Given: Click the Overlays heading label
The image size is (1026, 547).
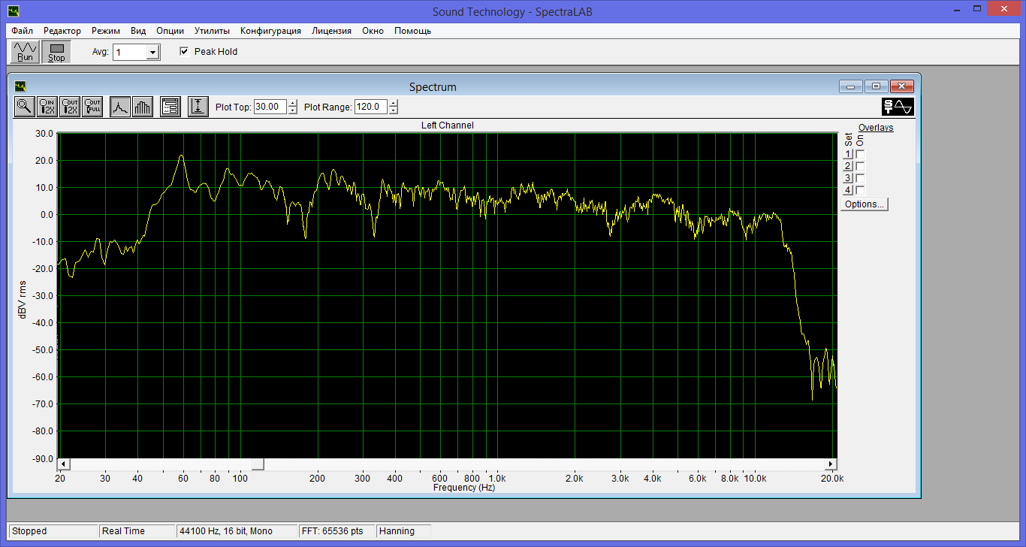Looking at the screenshot, I should coord(876,128).
